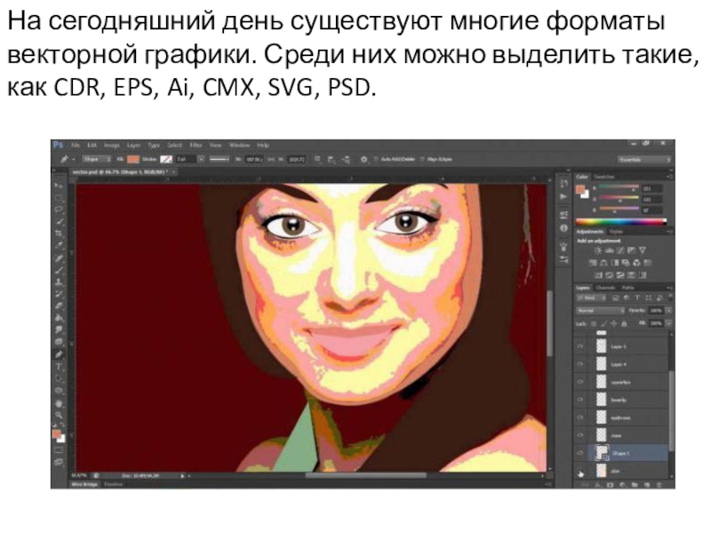Click the Brightness/Contrast adjustment icon
This screenshot has width=711, height=533.
click(598, 251)
